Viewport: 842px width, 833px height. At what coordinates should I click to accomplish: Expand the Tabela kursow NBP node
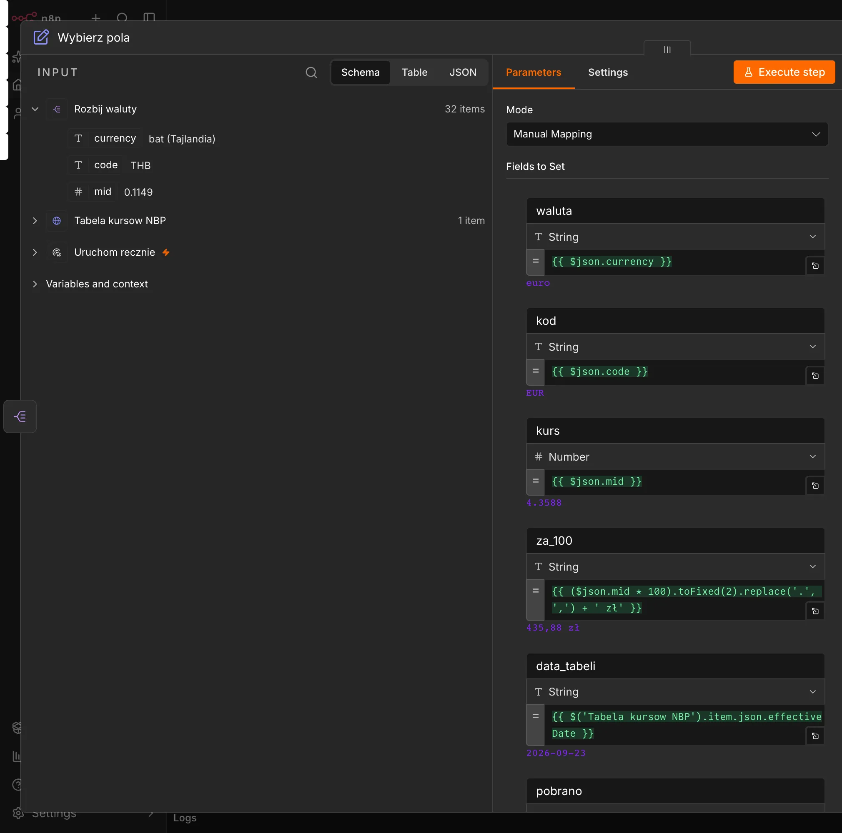pyautogui.click(x=35, y=221)
